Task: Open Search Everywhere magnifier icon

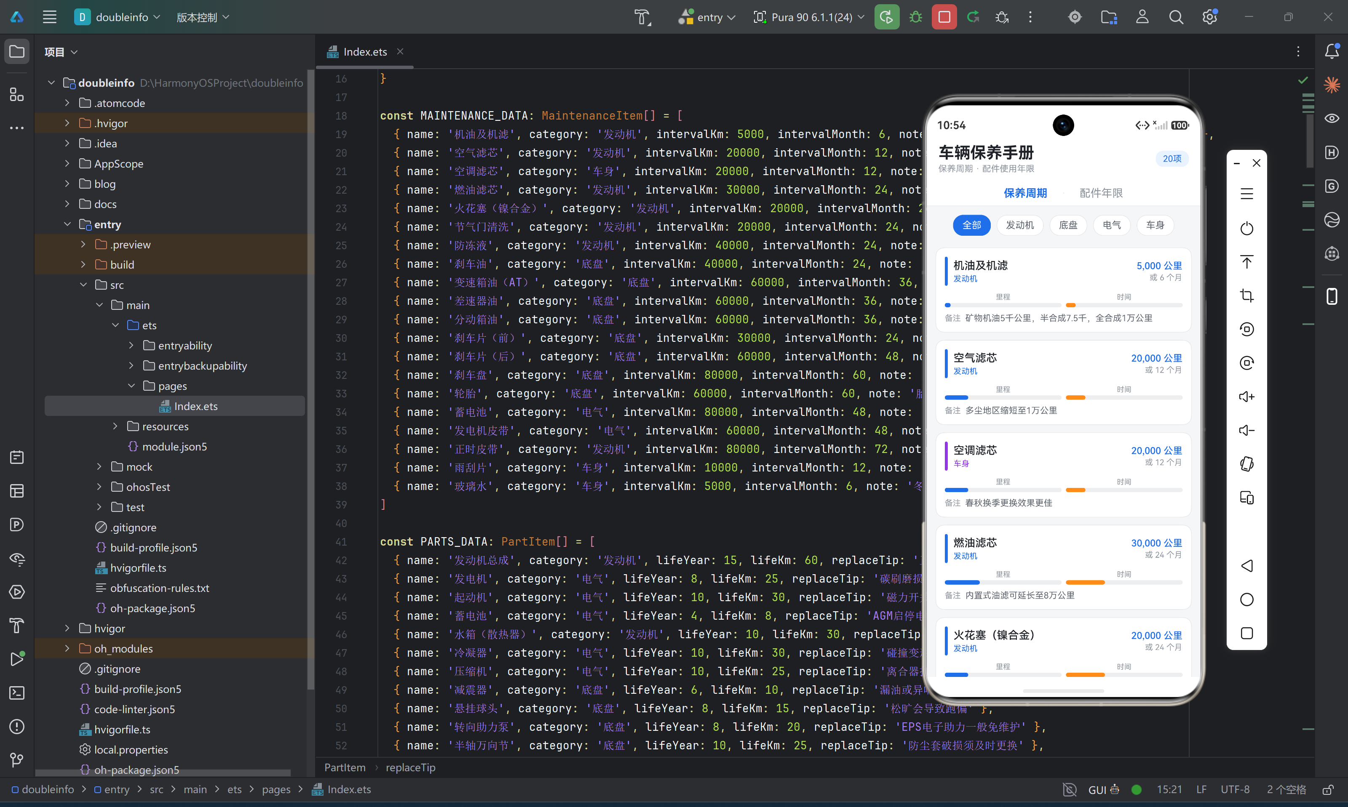Action: tap(1176, 17)
